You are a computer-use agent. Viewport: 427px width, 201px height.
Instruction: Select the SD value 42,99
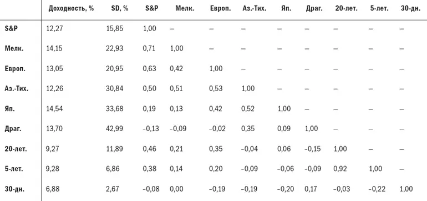[x=114, y=129]
